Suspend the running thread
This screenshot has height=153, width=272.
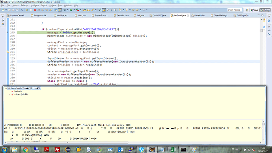click(31, 10)
